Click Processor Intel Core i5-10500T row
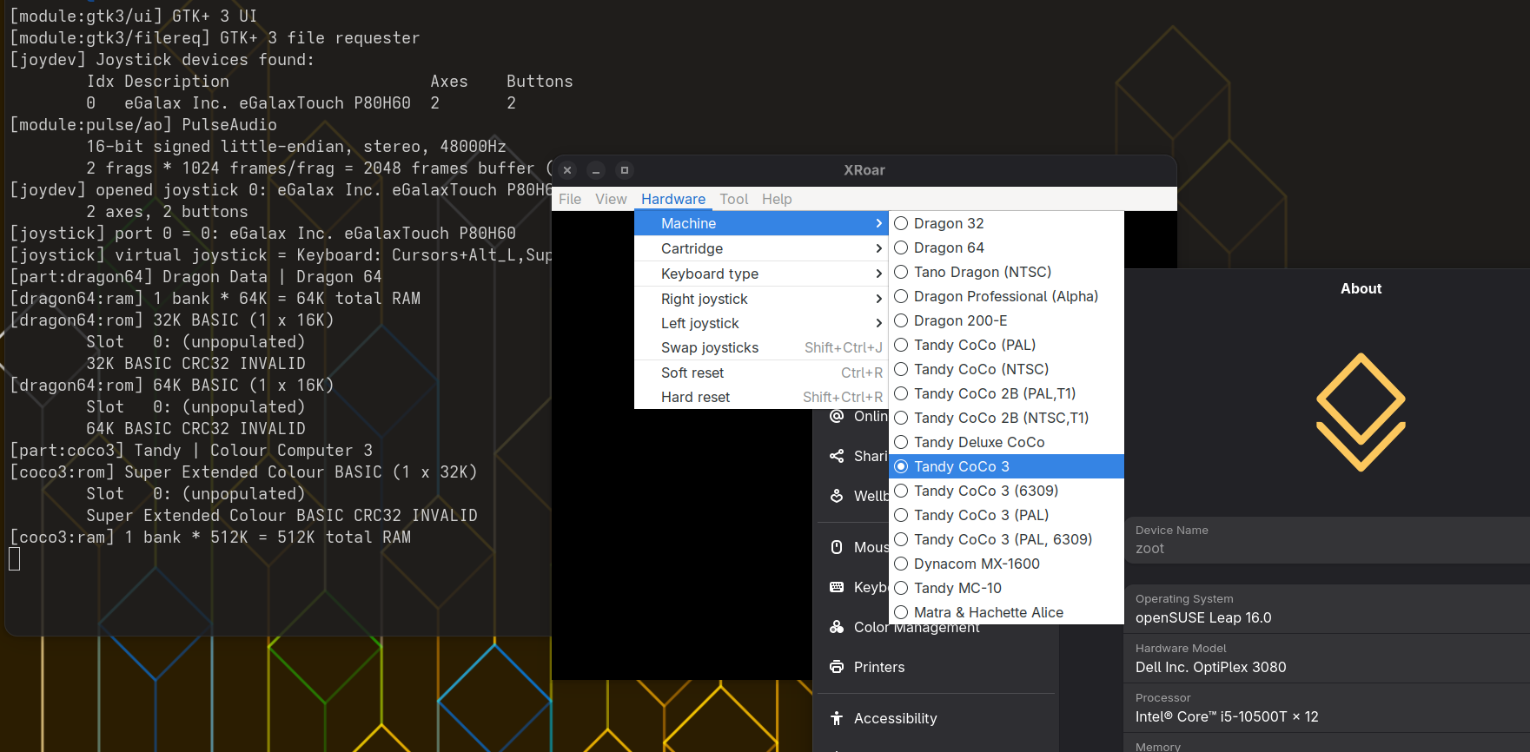 click(1327, 708)
